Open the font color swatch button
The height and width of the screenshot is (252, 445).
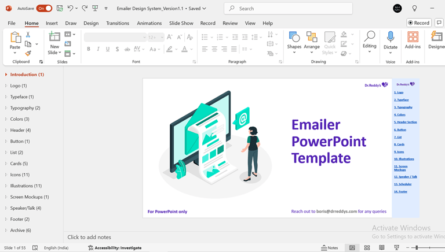click(x=184, y=49)
